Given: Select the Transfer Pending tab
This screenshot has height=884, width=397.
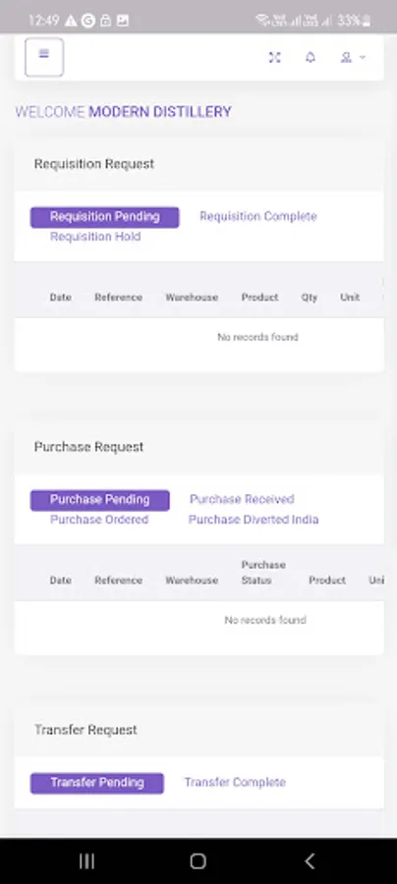Looking at the screenshot, I should (x=97, y=783).
